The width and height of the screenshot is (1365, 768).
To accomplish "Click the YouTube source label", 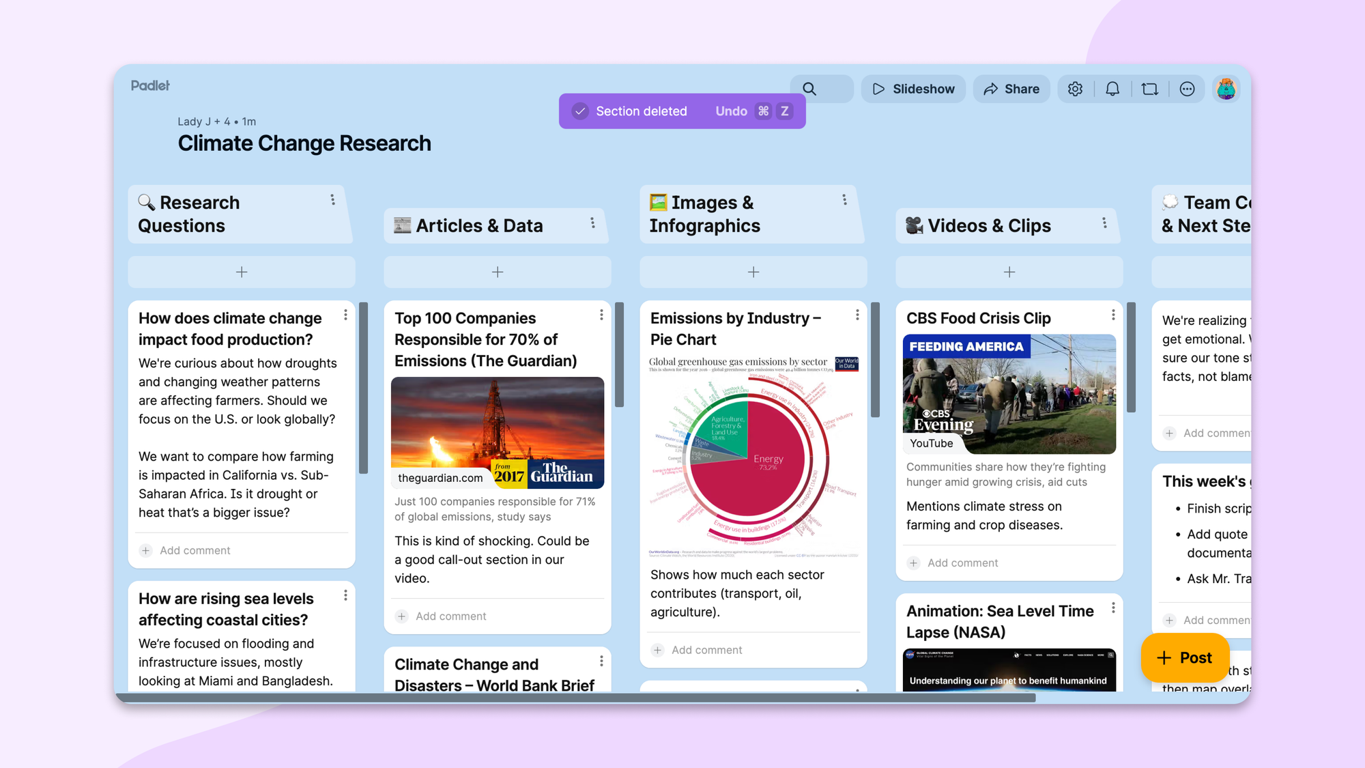I will (931, 443).
